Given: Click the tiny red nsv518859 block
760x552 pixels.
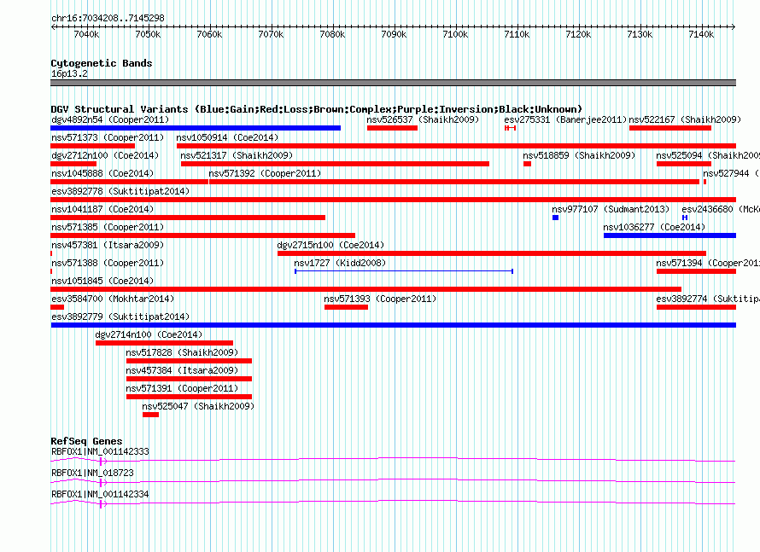Looking at the screenshot, I should (x=528, y=164).
